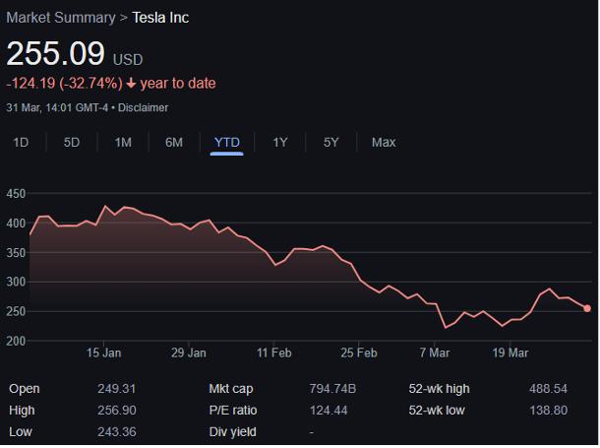600x448 pixels.
Task: Click the market cap value 794.74B
Action: click(x=332, y=389)
